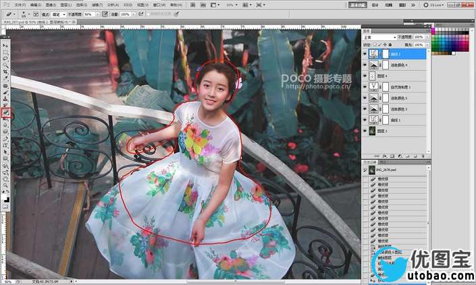This screenshot has width=476, height=285.
Task: Tick the erase to history checkbox
Action: click(149, 14)
